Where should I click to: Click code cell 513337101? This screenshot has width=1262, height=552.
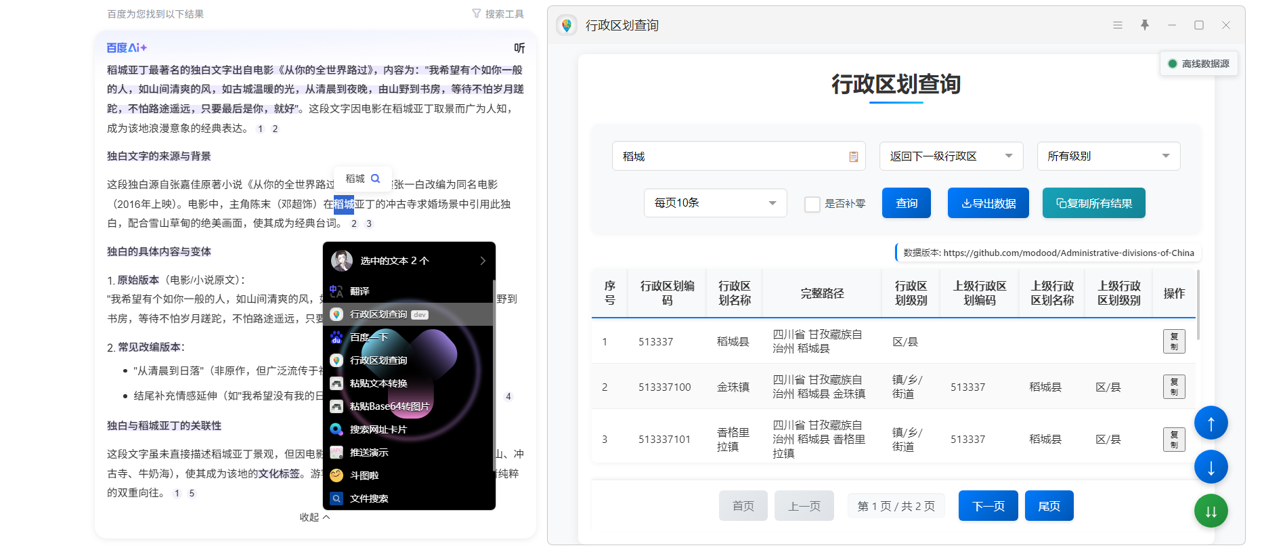(x=665, y=440)
